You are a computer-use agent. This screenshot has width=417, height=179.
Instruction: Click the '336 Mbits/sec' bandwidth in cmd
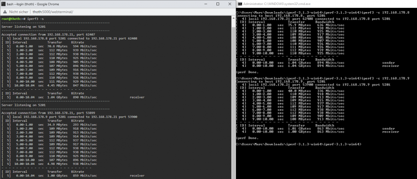[x=331, y=91]
